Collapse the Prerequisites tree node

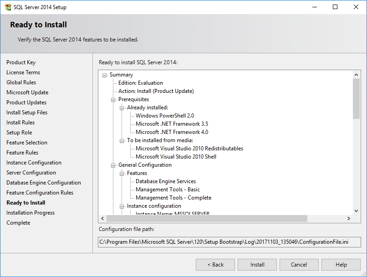(113, 100)
